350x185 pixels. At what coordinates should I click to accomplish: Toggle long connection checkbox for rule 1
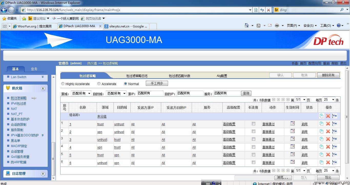tap(253, 124)
